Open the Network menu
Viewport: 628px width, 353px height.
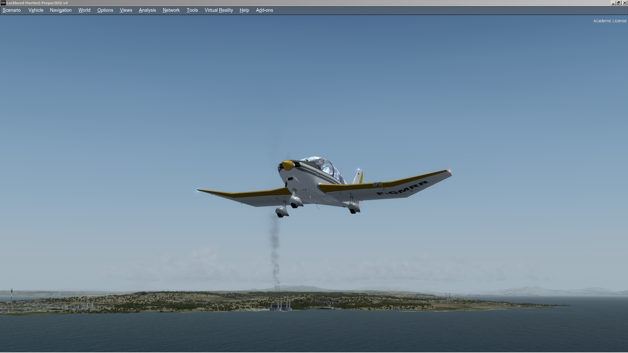pos(171,10)
